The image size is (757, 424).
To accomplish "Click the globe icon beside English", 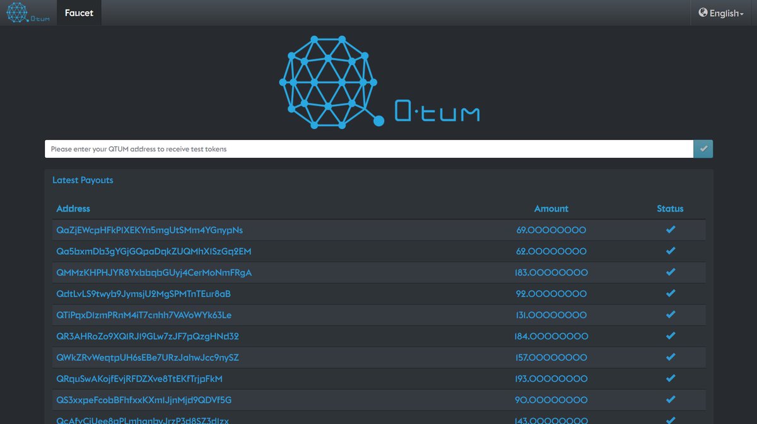I will pos(703,13).
